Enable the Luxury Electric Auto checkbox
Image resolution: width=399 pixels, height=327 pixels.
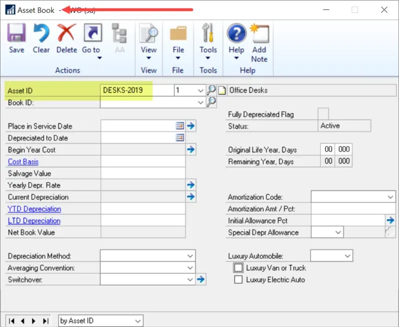[x=238, y=280]
